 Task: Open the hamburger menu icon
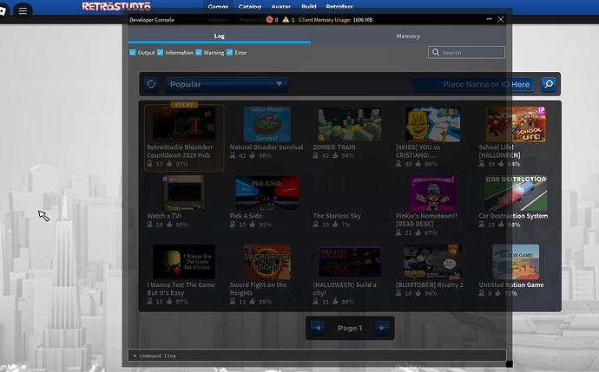(x=23, y=10)
